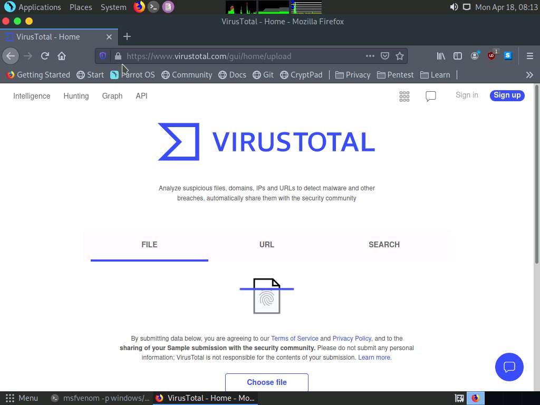This screenshot has width=540, height=405.
Task: Show more bookmarks with the chevron
Action: point(529,75)
